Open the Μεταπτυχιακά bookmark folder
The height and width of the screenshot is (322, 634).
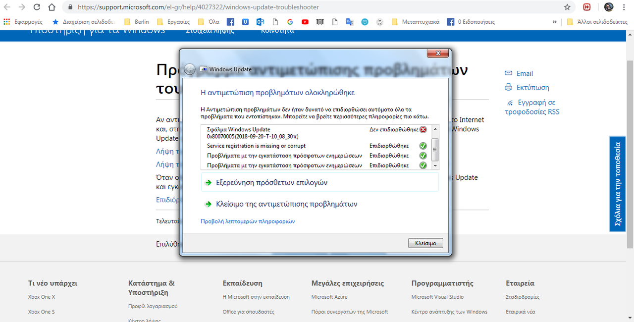415,22
